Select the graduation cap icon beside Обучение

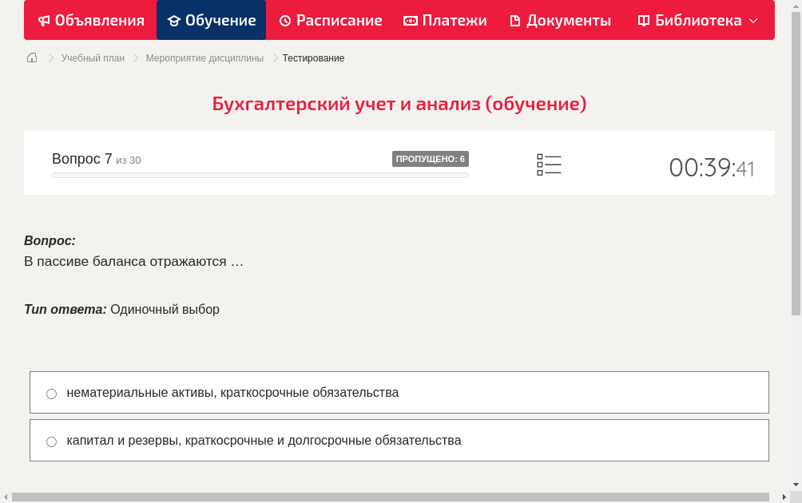(174, 20)
